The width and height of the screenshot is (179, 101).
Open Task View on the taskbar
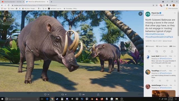tap(42, 99)
